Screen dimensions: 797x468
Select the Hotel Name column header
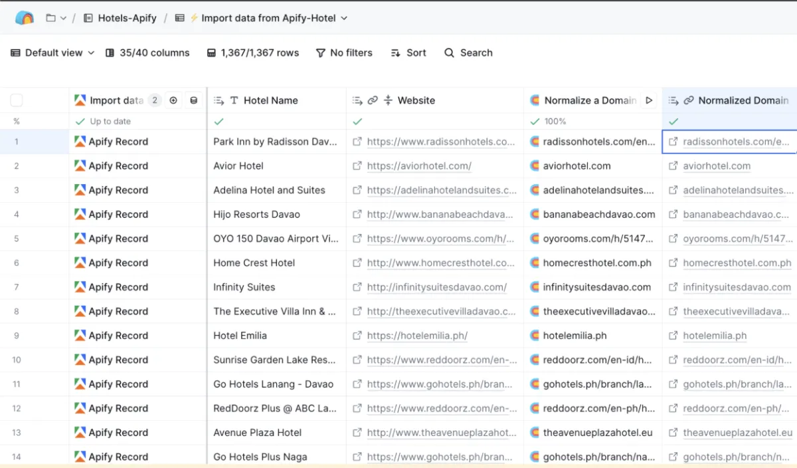coord(277,100)
